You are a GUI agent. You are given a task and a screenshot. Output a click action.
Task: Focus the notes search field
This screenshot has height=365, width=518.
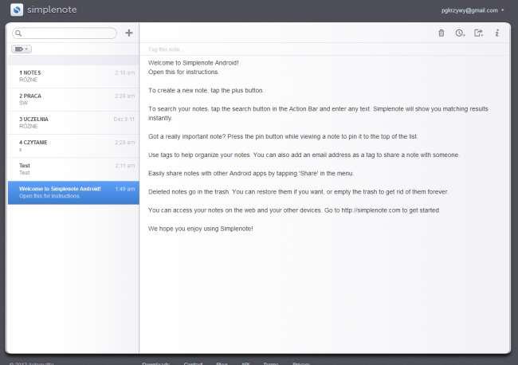(65, 33)
